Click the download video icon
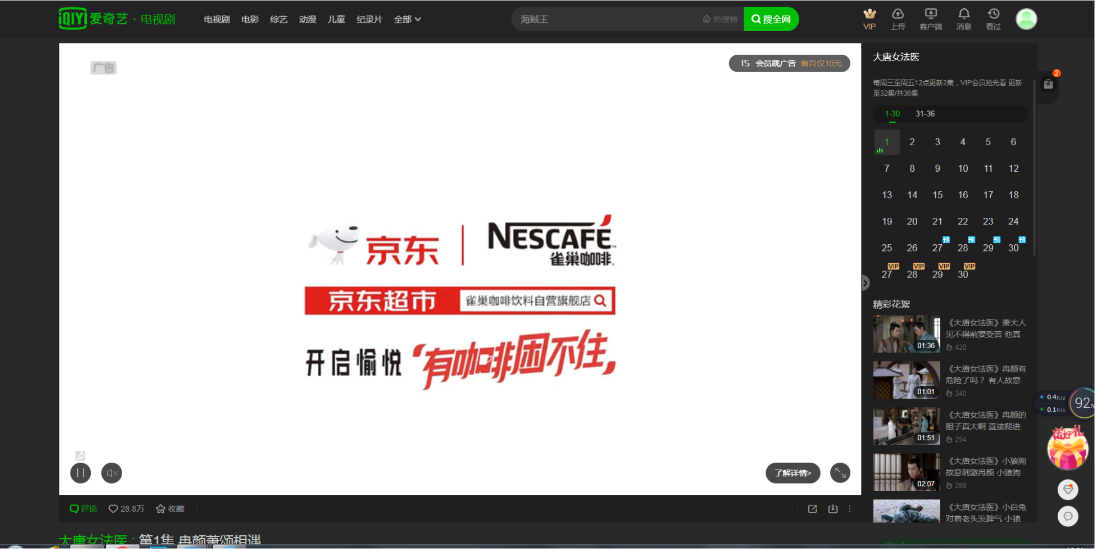1095x549 pixels. click(x=833, y=509)
